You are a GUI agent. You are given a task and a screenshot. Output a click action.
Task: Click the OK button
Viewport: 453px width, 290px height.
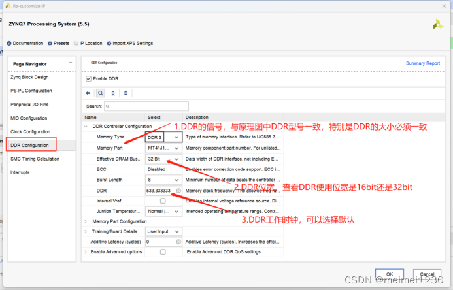coord(390,274)
